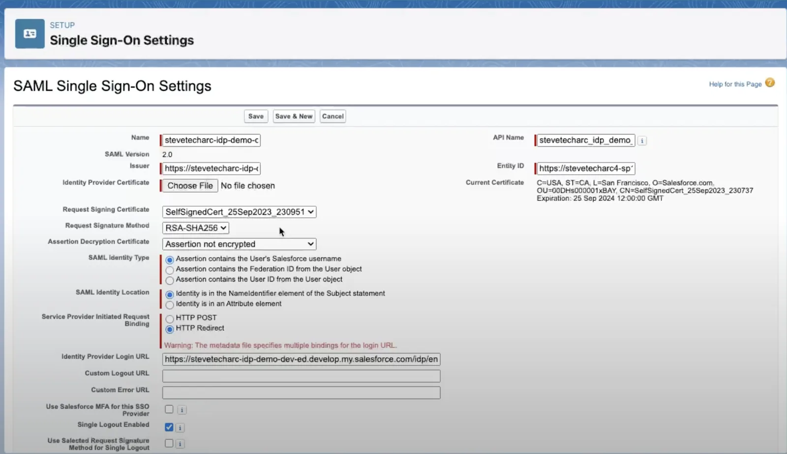This screenshot has height=454, width=787.
Task: Click the Name input field
Action: click(212, 140)
